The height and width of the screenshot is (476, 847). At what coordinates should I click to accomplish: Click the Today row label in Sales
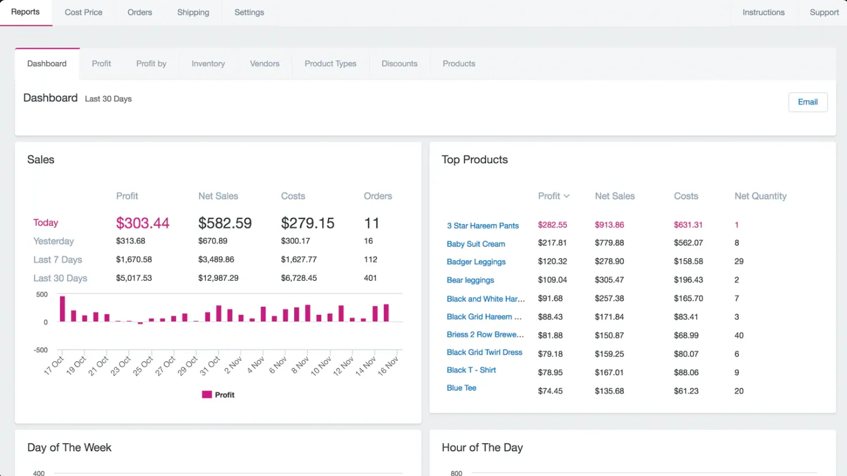pos(45,223)
